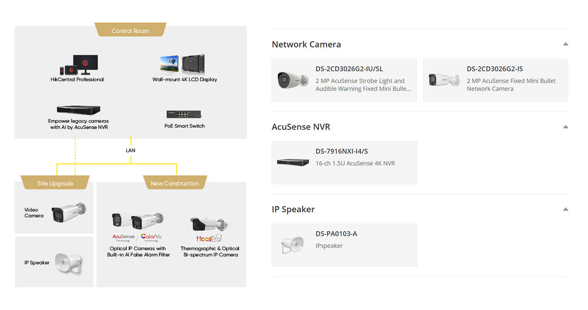Select the New Construction tab label
The width and height of the screenshot is (588, 310).
175,183
